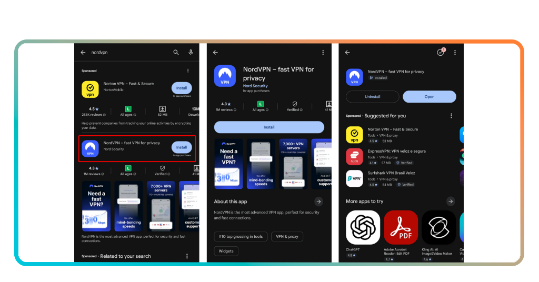Tap Verified shield under NordVPN search result
The width and height of the screenshot is (539, 282).
[x=163, y=168]
